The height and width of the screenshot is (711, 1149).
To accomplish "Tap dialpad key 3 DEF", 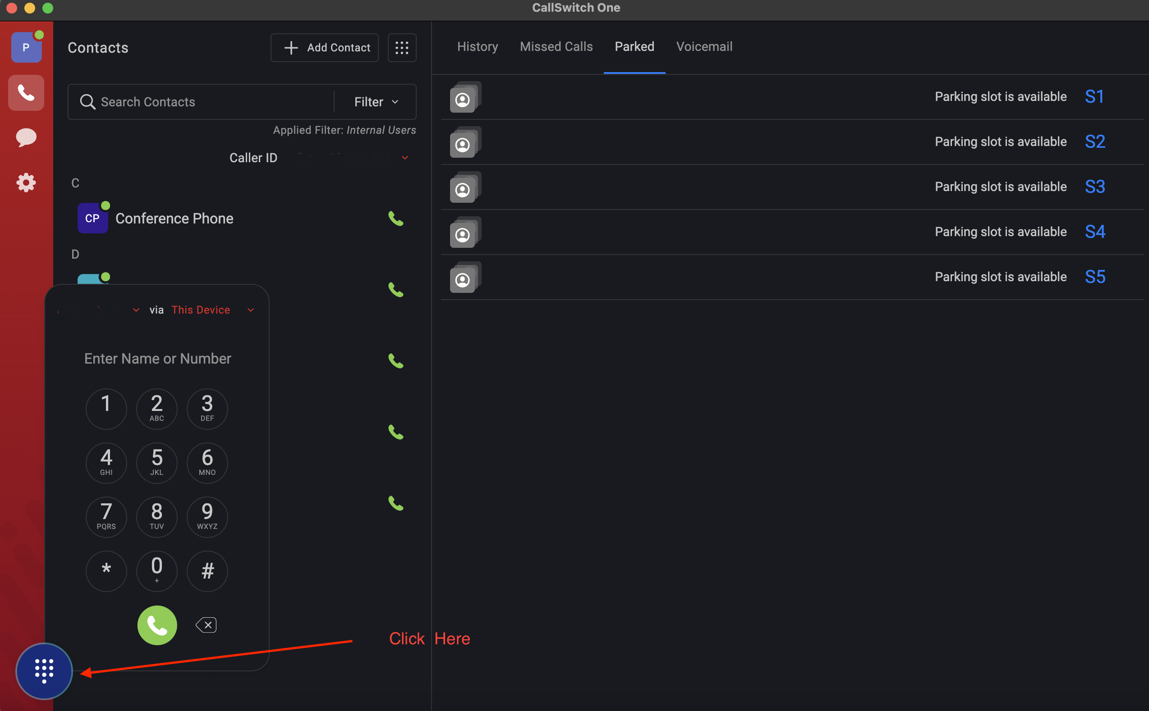I will 207,409.
